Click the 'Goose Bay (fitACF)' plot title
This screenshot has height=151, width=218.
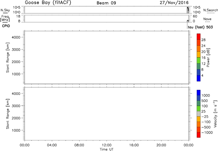point(48,3)
